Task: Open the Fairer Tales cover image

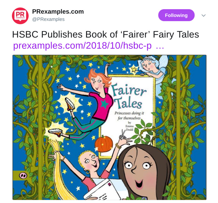Action: click(109, 127)
